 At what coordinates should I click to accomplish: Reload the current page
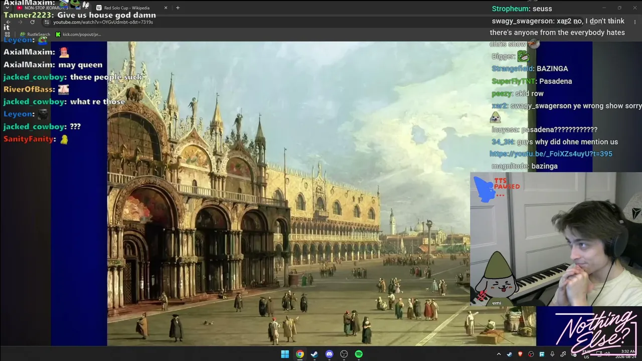tap(32, 22)
